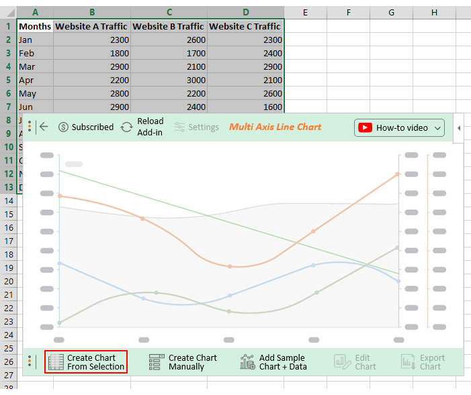Click the sample chart preview area
The height and width of the screenshot is (395, 471).
point(243,244)
